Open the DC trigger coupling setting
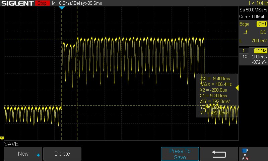This screenshot has width=268, height=161. click(x=263, y=32)
